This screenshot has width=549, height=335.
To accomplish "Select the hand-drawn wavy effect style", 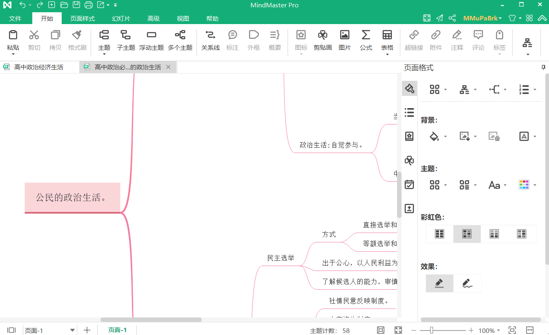I will tap(468, 283).
